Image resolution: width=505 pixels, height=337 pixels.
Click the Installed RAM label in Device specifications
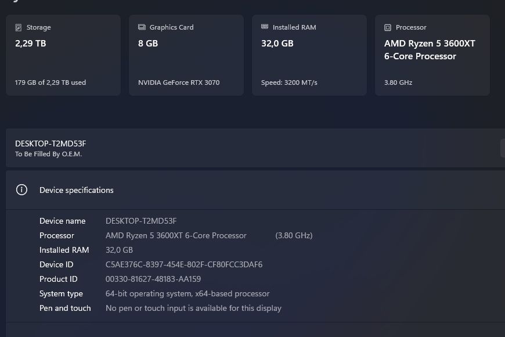64,250
